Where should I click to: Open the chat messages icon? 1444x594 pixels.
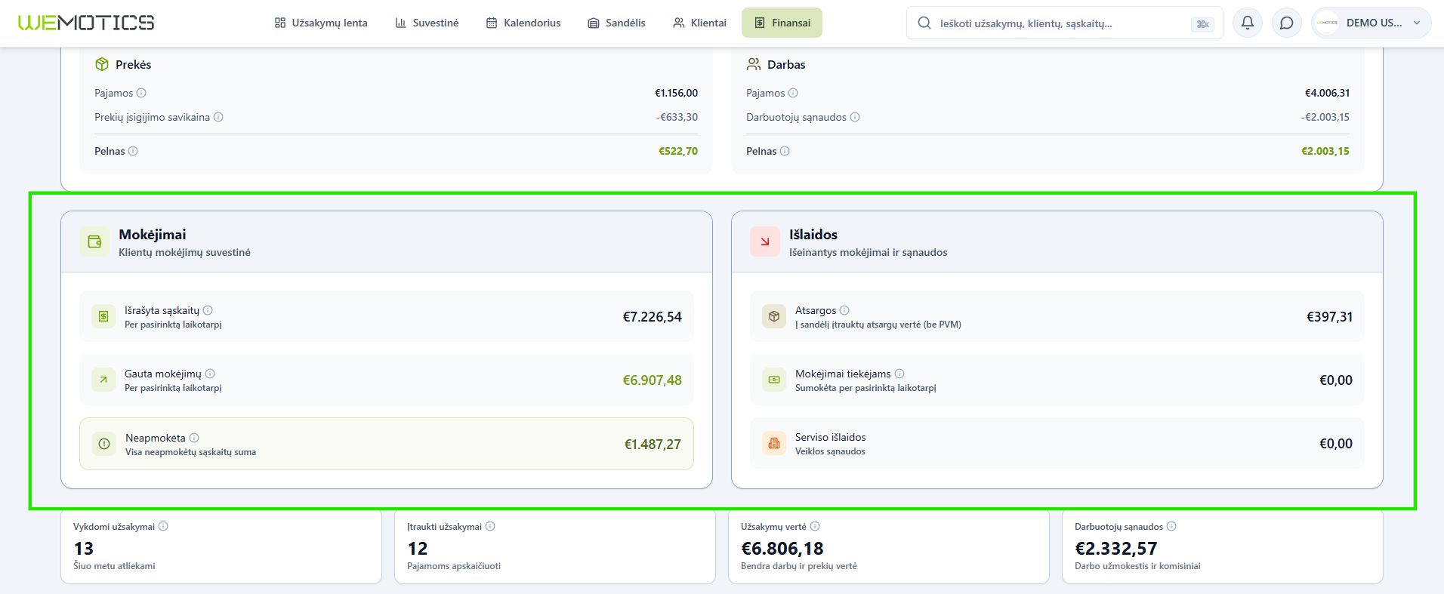click(x=1287, y=23)
